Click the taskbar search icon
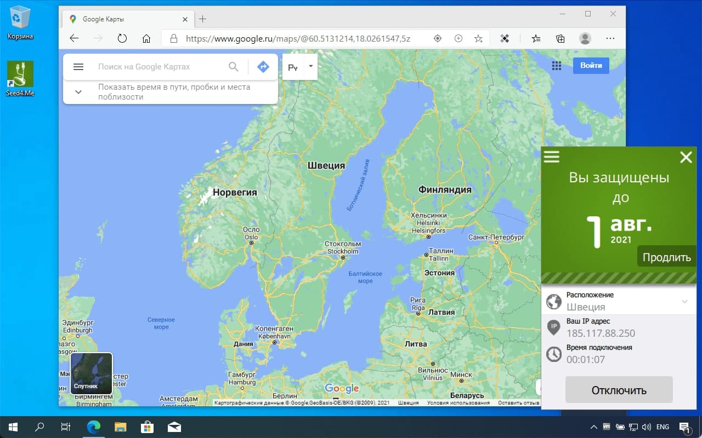This screenshot has height=438, width=702. click(39, 427)
